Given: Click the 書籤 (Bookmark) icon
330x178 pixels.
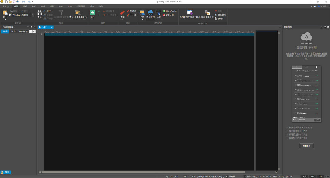Looking at the screenshot, I should tap(123, 14).
